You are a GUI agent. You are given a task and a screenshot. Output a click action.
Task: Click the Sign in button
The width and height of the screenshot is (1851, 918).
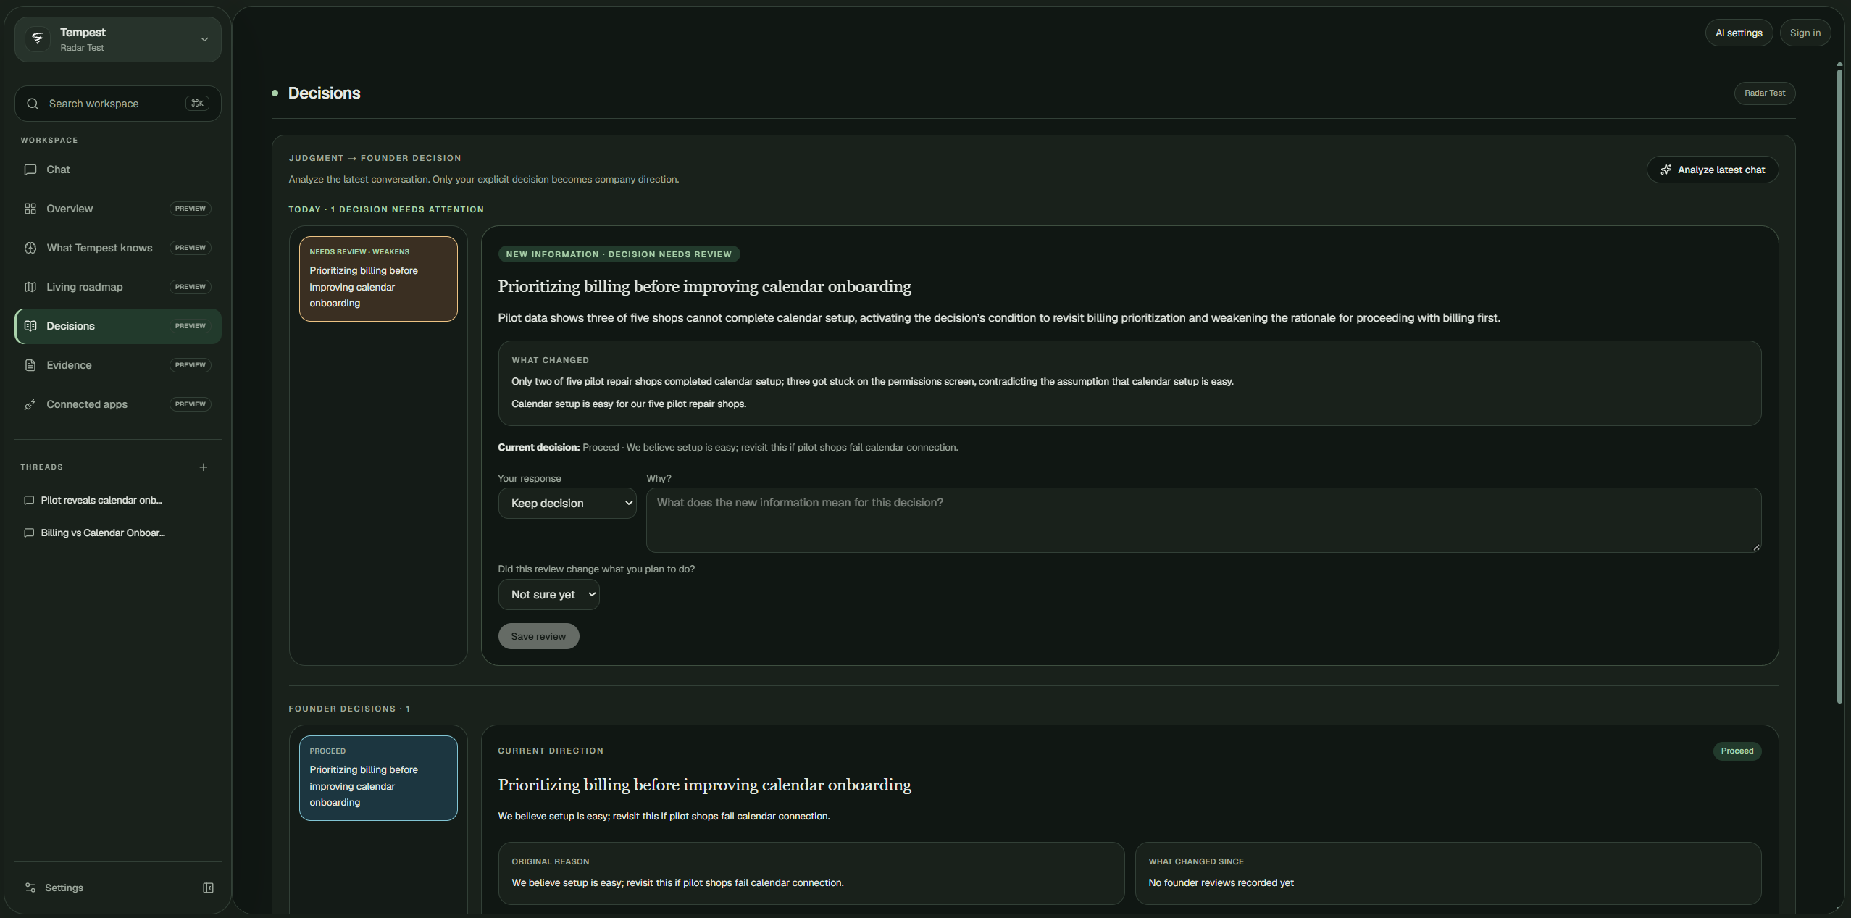tap(1805, 33)
